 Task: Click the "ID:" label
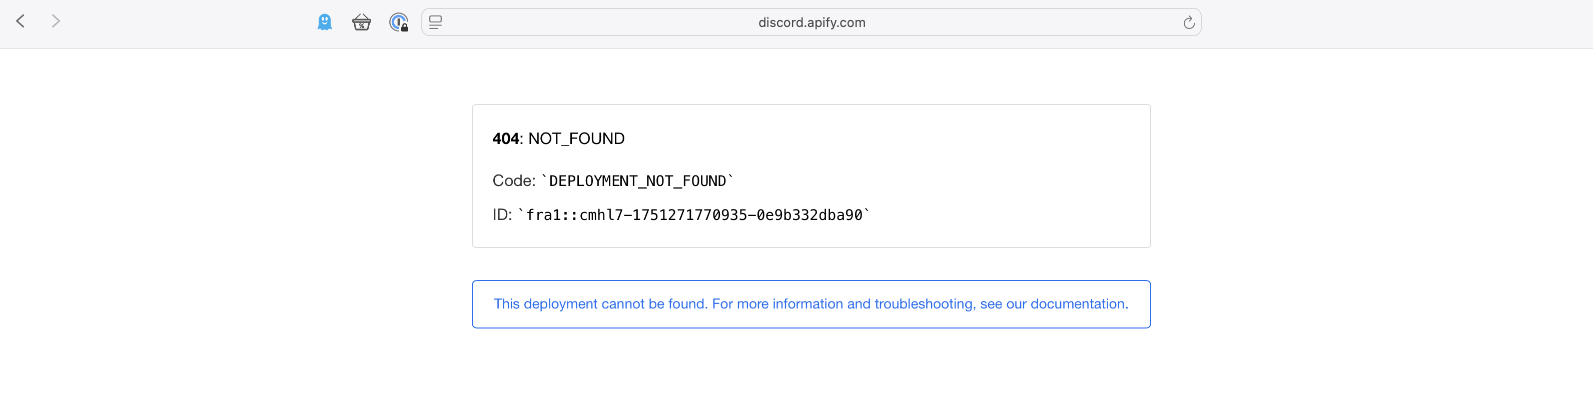(x=501, y=215)
